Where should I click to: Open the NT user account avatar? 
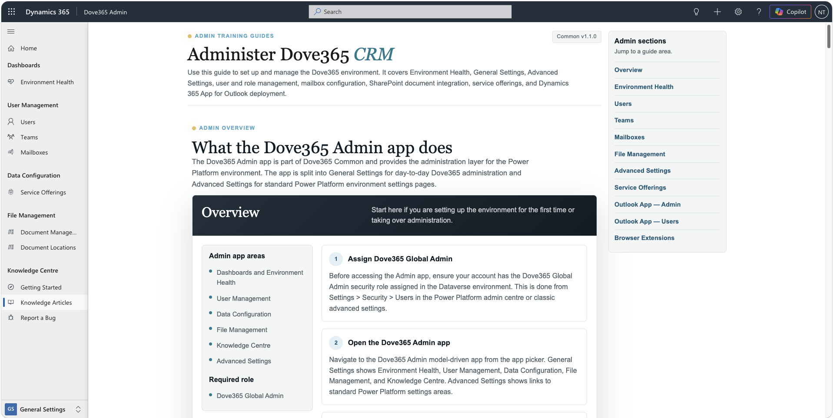pos(821,12)
